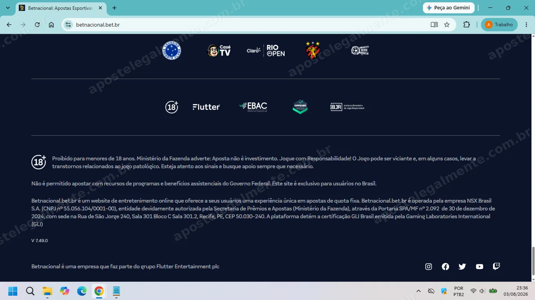Open Betnacional's YouTube channel
This screenshot has height=300, width=535.
pos(479,266)
